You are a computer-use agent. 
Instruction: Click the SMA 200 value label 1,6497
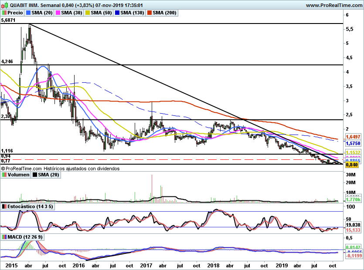click(x=353, y=137)
